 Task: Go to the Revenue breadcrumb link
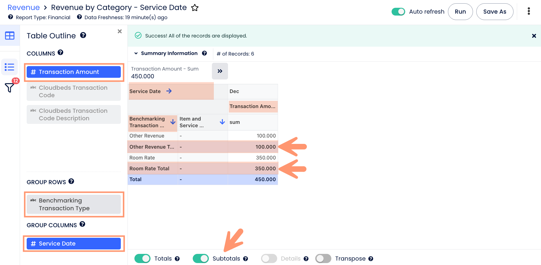(24, 7)
